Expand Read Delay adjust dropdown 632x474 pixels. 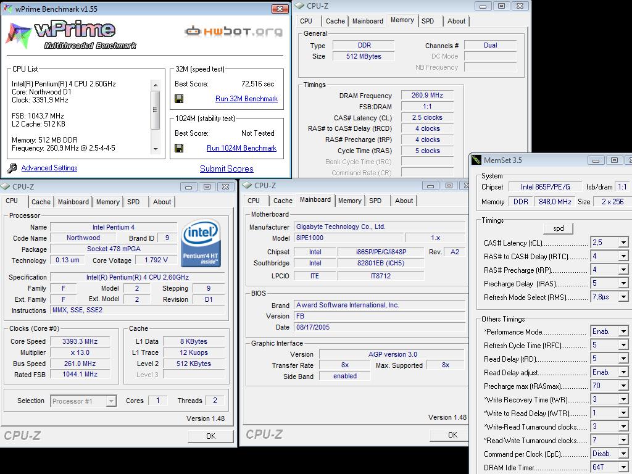point(623,372)
